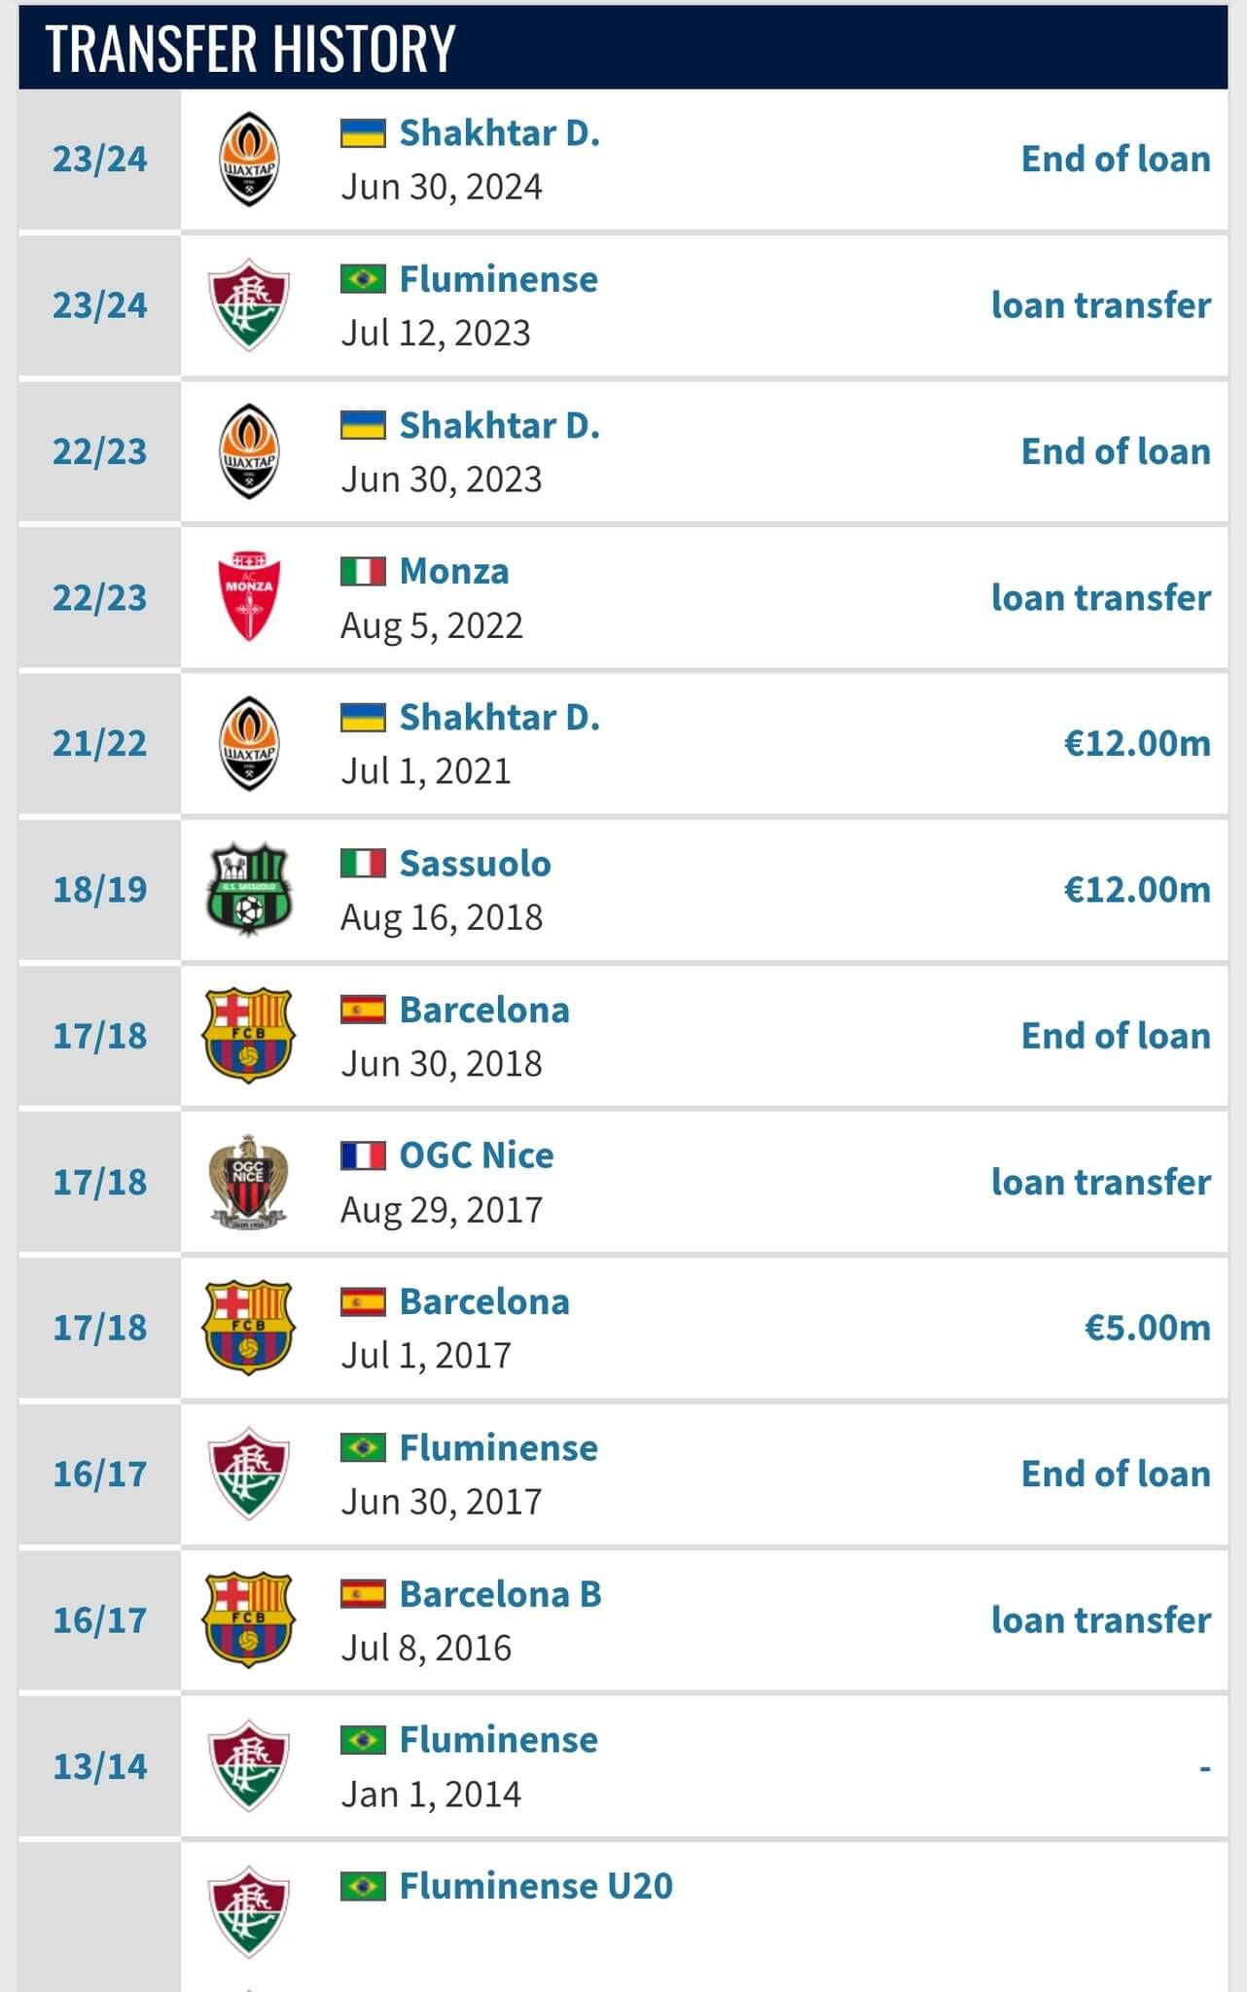Image resolution: width=1247 pixels, height=1992 pixels.
Task: Click the Sassuolo €12.00m fee
Action: (x=1137, y=889)
